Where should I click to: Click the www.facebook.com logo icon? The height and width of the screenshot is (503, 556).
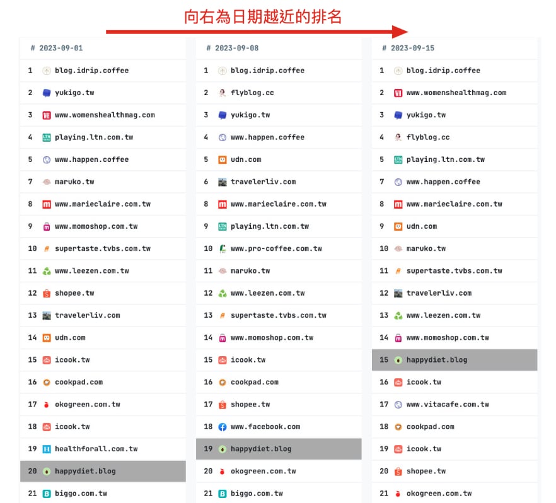tap(223, 427)
